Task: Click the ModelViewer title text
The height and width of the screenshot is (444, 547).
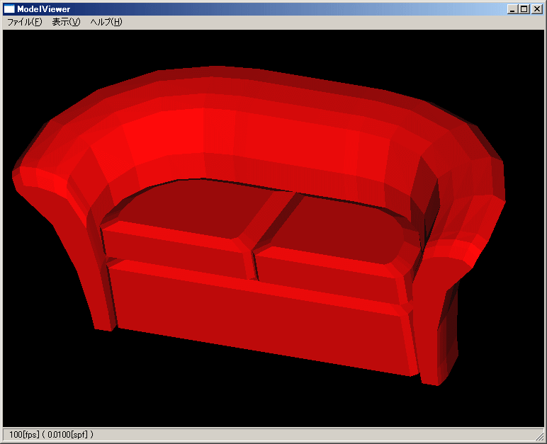Action: tap(44, 9)
